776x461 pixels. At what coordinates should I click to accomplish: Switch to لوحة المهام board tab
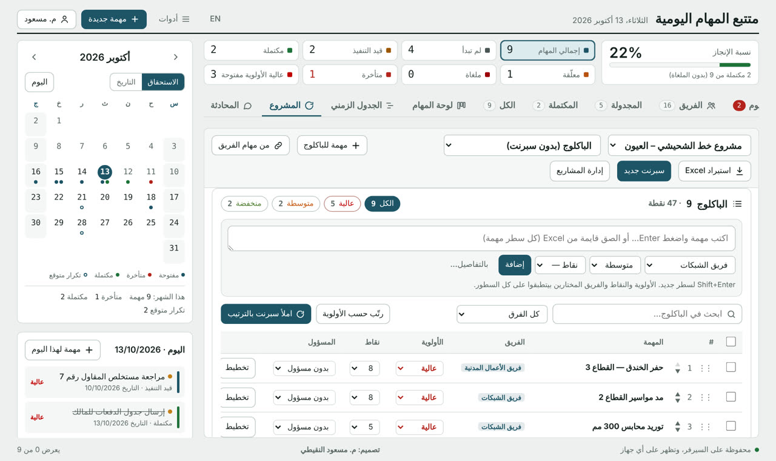439,105
